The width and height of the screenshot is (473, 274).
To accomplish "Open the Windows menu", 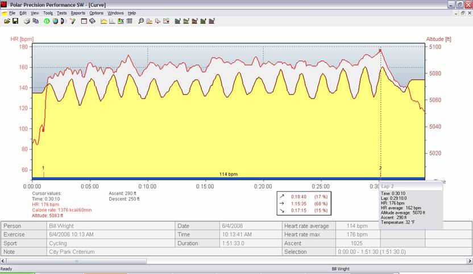I will coord(115,13).
